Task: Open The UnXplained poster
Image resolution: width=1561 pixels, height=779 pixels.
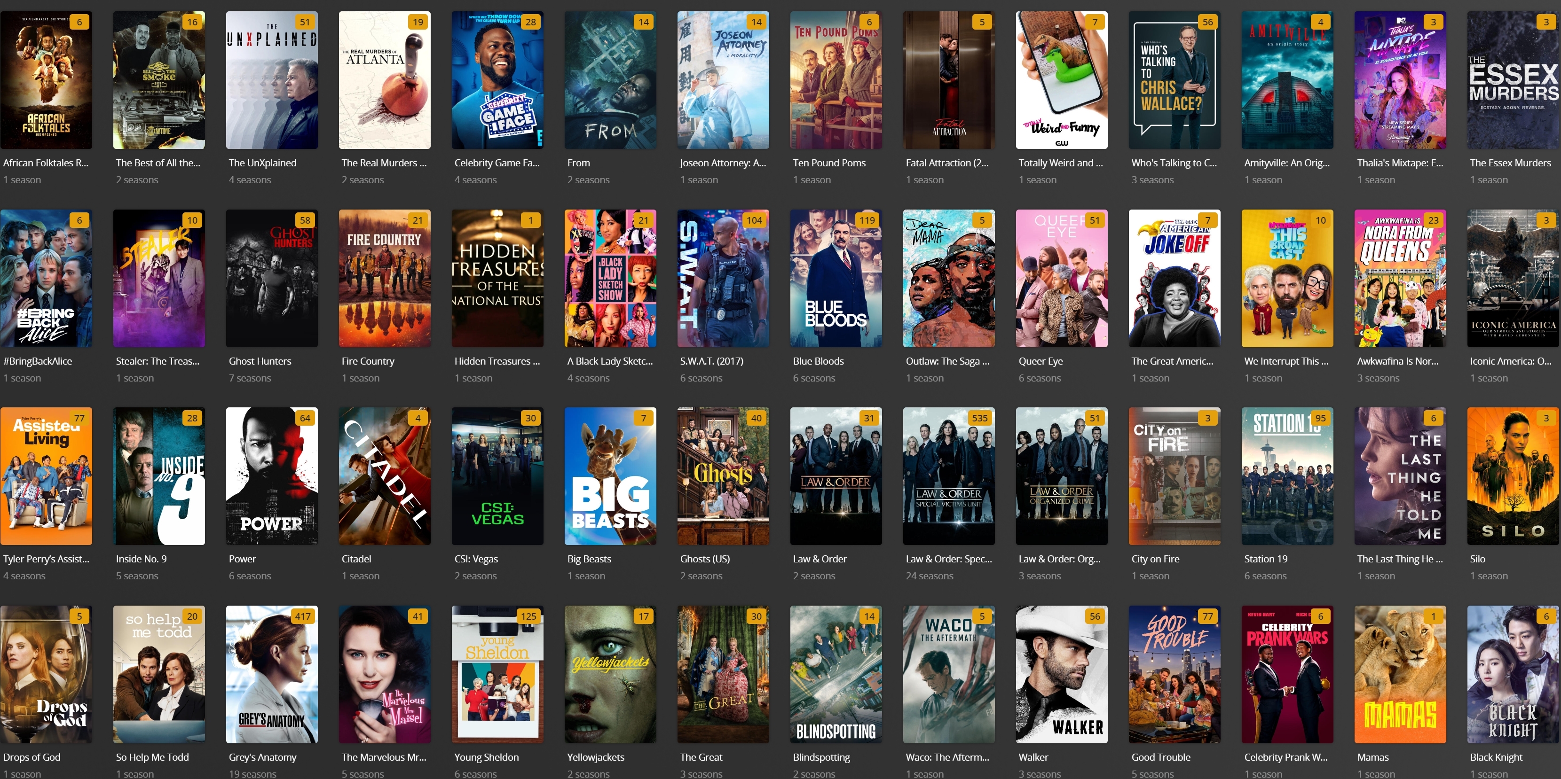Action: 271,80
